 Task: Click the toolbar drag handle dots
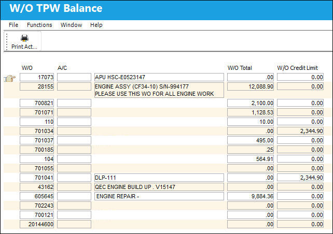tap(7, 41)
